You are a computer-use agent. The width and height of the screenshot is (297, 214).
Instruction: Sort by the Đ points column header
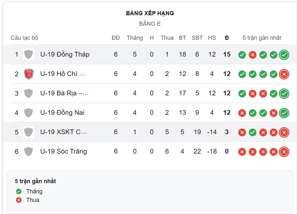click(x=226, y=38)
